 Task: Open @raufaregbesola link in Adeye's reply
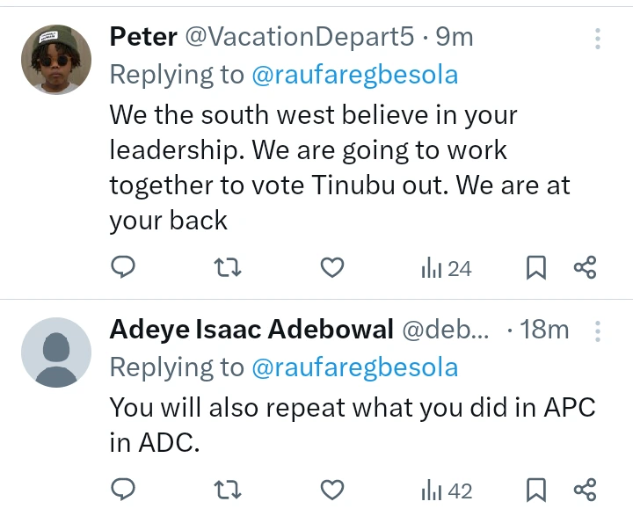tap(355, 367)
